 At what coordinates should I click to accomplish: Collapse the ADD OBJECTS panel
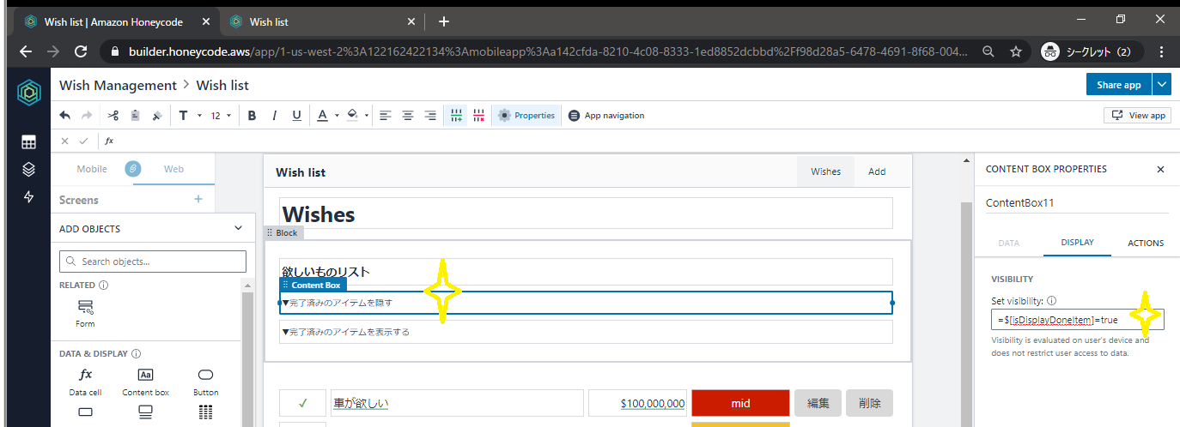[x=238, y=228]
